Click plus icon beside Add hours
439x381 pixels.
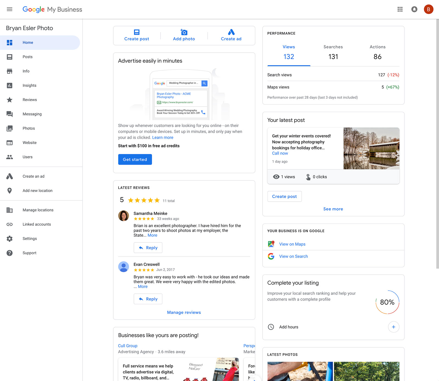(x=393, y=327)
